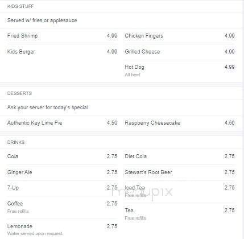Open the DESSERTS section header

point(19,93)
